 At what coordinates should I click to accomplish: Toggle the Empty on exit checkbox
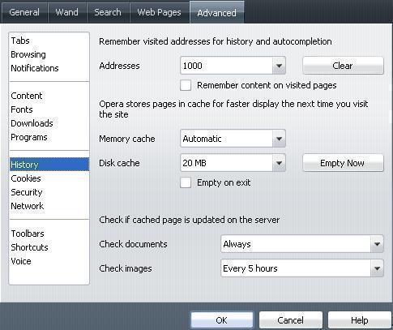coord(186,182)
